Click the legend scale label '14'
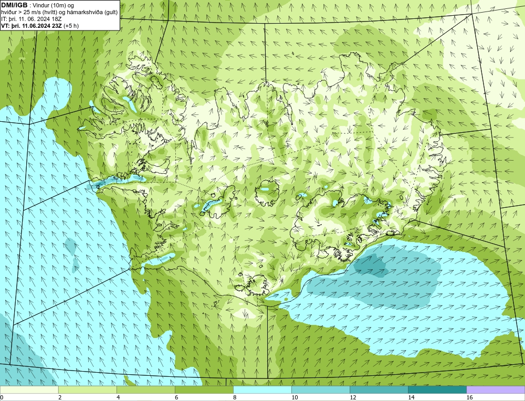 pyautogui.click(x=411, y=397)
